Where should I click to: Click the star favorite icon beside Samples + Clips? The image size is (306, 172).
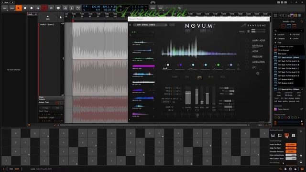302,21
